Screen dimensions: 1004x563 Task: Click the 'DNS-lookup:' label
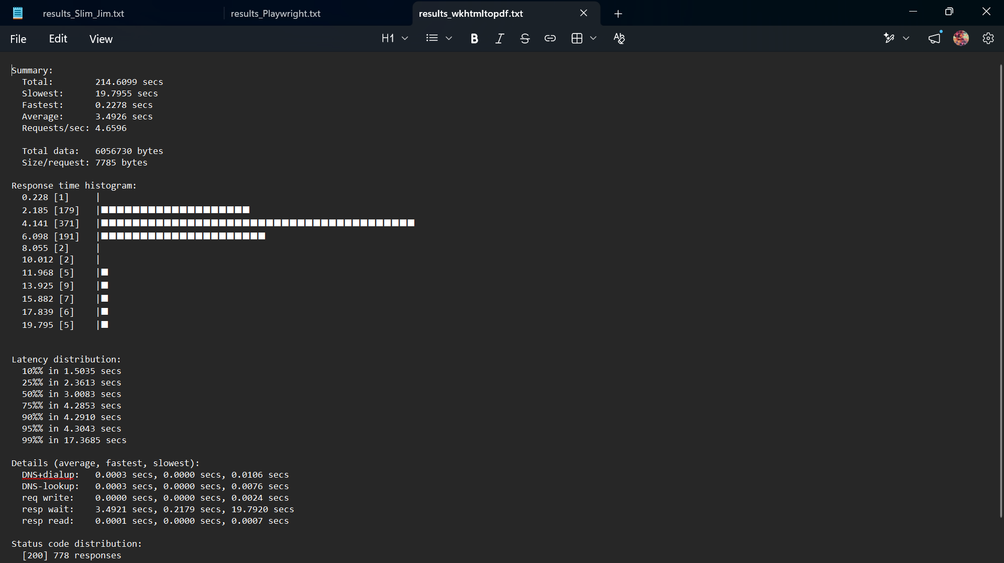pos(50,486)
